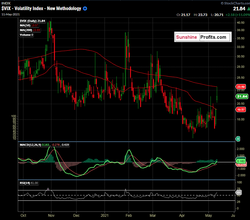This screenshot has height=220, width=250.
Task: Click the green 0 volume tag
Action: [238, 139]
